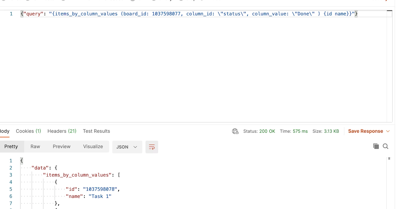Screen dimensions: 414x209
Task: Open the Visualize view
Action: tap(93, 147)
